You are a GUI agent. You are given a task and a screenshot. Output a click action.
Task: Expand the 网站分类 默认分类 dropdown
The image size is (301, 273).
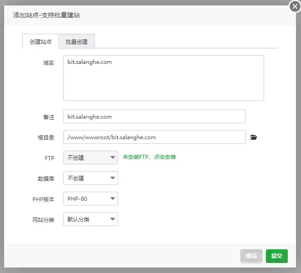click(91, 219)
